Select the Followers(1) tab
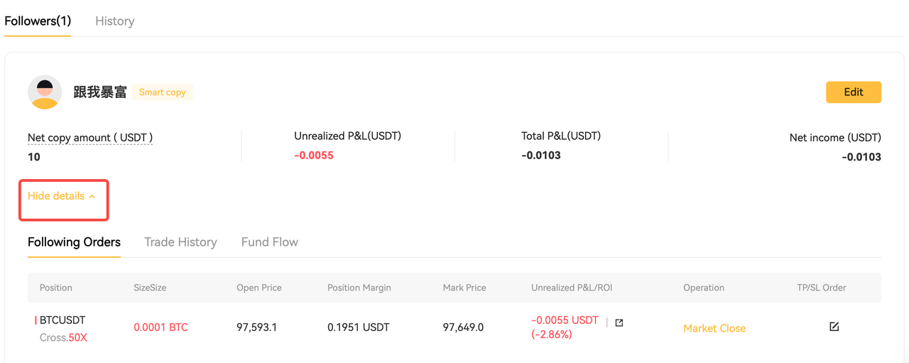 point(38,21)
